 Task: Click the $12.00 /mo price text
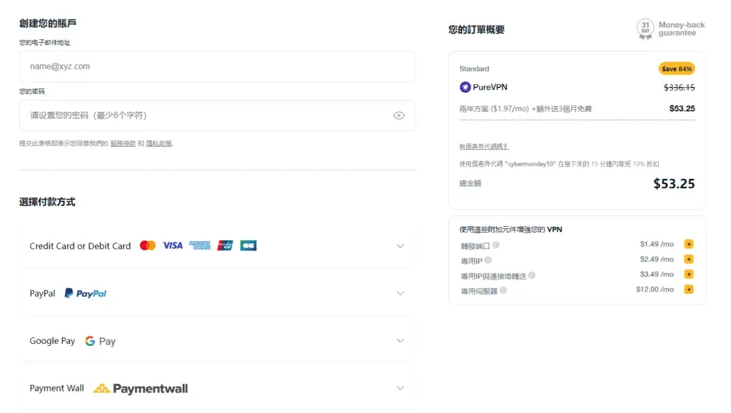655,289
